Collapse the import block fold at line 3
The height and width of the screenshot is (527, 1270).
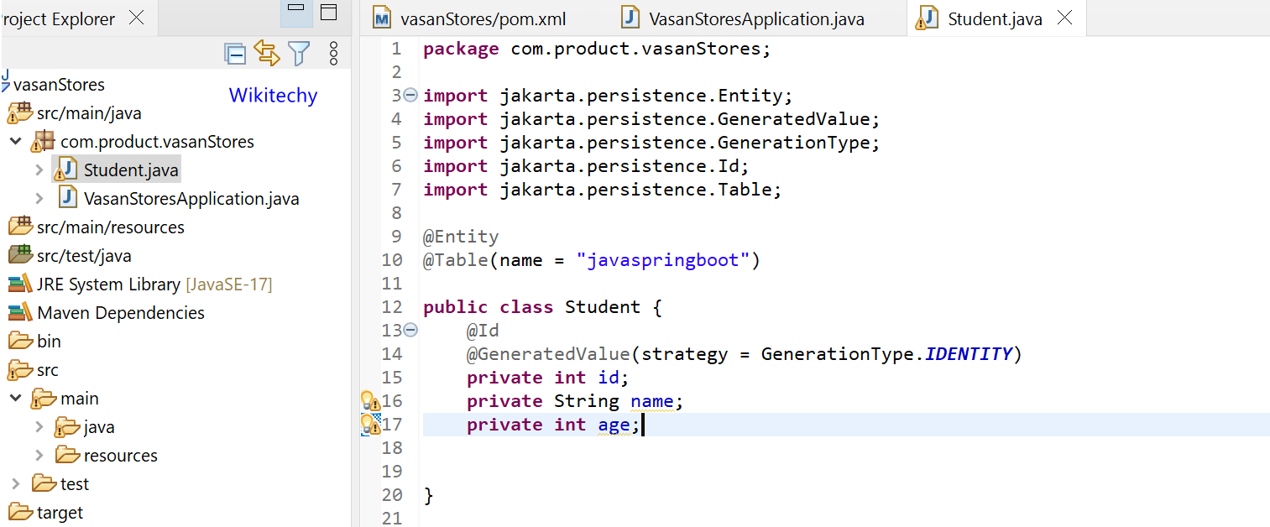tap(410, 95)
